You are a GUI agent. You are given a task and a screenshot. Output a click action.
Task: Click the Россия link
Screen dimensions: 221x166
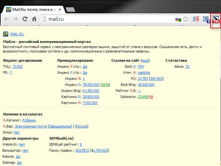tap(82, 126)
